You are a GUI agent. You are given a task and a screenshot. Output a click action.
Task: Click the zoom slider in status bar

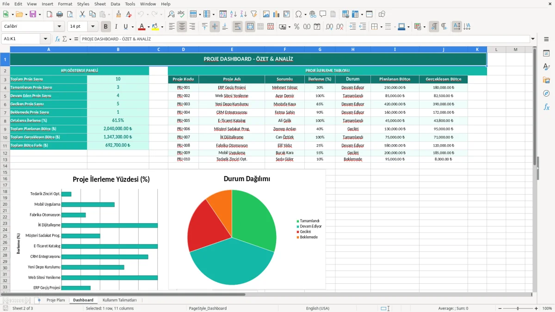point(518,308)
